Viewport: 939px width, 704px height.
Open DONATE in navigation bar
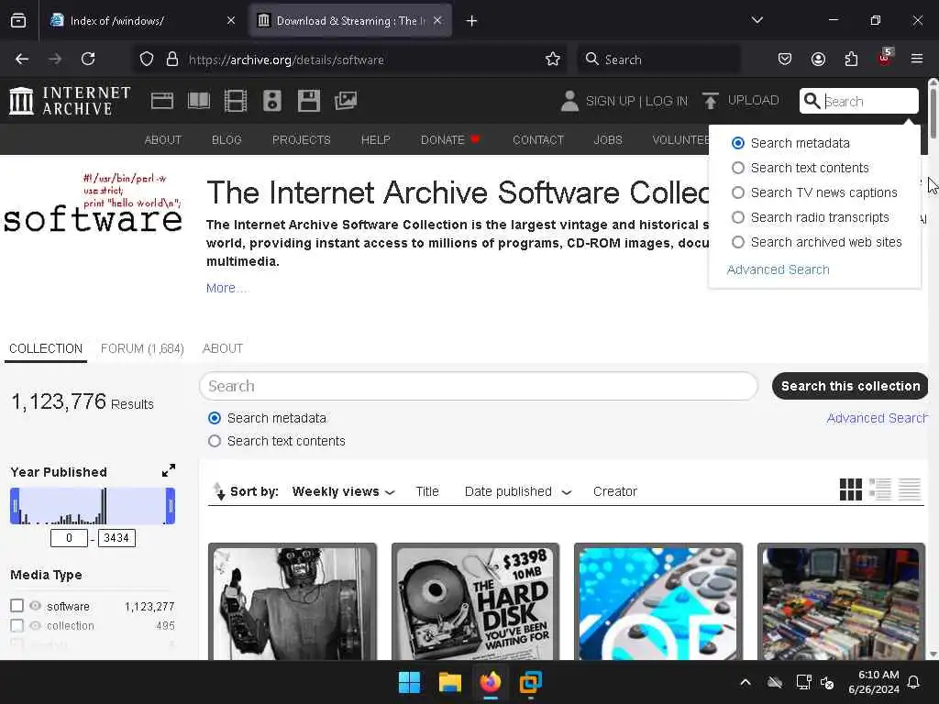[x=449, y=139]
